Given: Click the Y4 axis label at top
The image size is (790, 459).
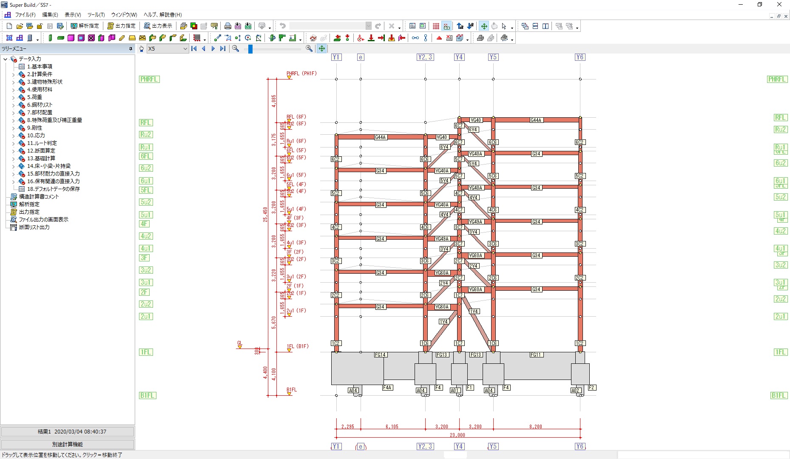Looking at the screenshot, I should coord(459,57).
